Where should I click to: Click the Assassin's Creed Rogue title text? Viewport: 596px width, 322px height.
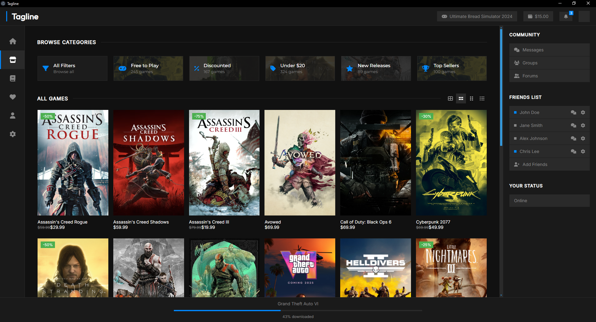point(62,222)
